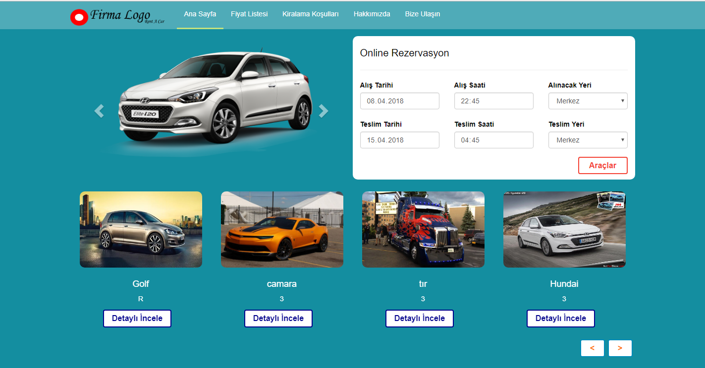This screenshot has height=368, width=705.
Task: Open the Golf car thumbnail
Action: coord(141,230)
